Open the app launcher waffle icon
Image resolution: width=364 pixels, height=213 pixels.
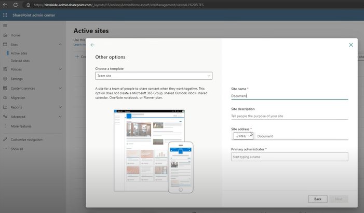(x=6, y=15)
